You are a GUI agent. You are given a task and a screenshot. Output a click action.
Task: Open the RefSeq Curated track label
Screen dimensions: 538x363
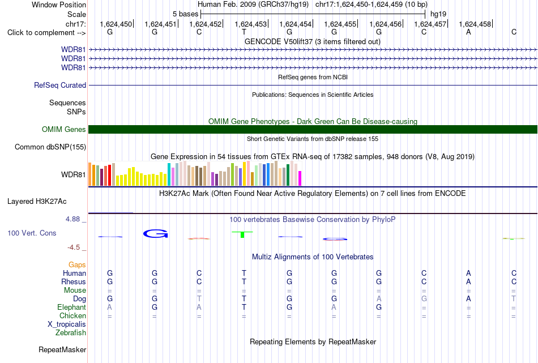60,85
